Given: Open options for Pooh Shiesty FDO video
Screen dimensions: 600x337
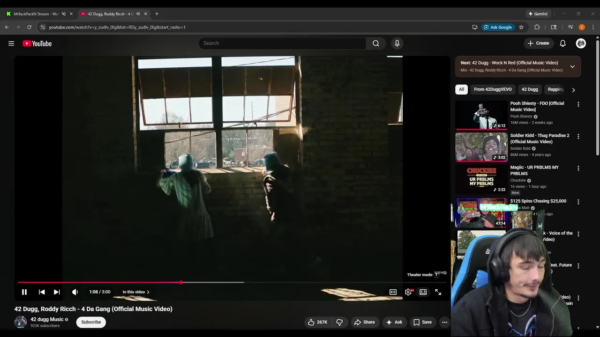Looking at the screenshot, I should pos(578,104).
